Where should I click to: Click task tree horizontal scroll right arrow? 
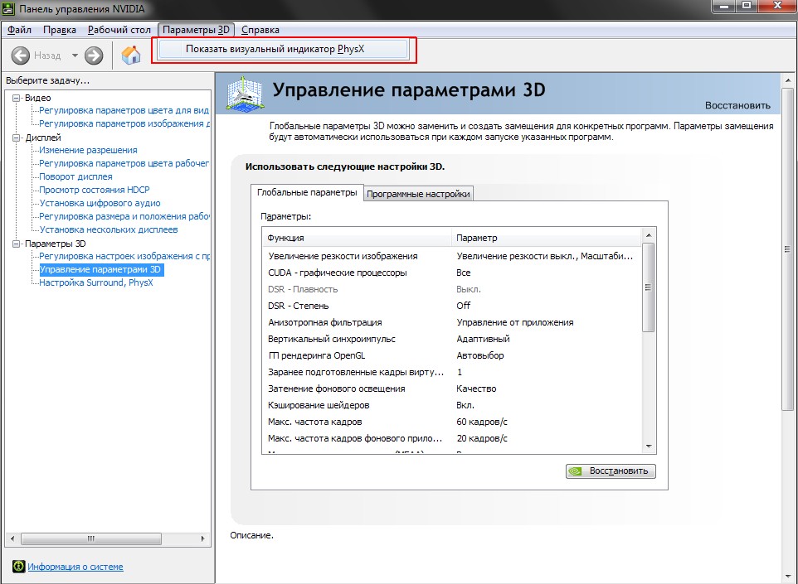(x=202, y=538)
